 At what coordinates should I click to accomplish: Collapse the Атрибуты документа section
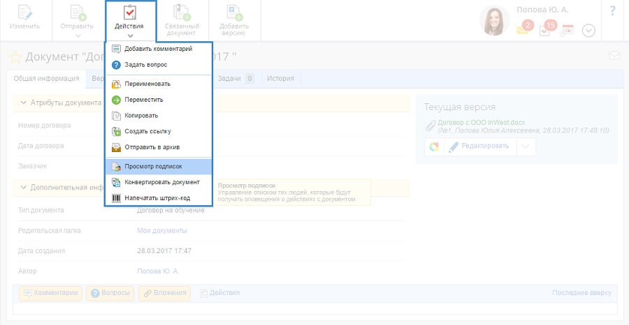click(23, 103)
